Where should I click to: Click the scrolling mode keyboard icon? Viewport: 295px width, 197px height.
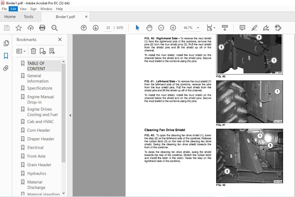[x=225, y=28]
